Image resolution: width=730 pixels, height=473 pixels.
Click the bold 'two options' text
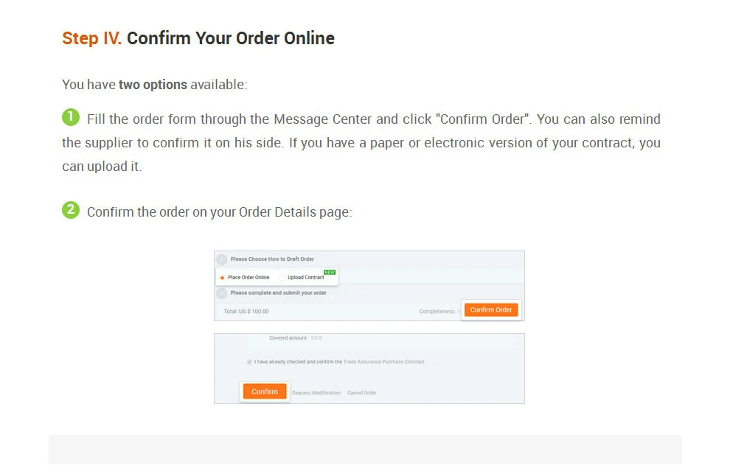coord(153,85)
